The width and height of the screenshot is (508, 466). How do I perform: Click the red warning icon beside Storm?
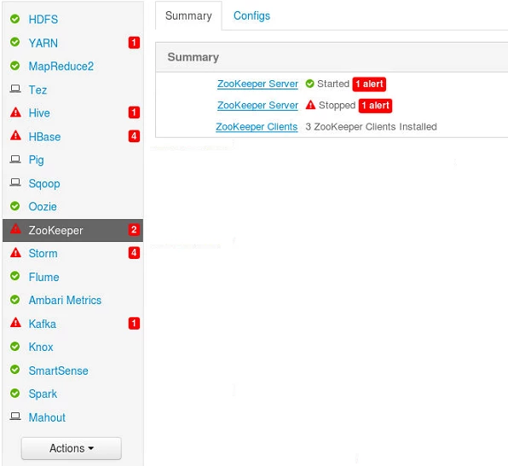15,253
